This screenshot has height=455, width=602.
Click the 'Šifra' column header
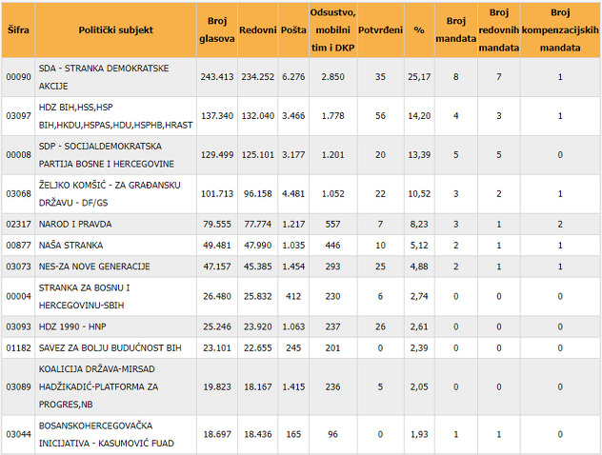coord(18,30)
